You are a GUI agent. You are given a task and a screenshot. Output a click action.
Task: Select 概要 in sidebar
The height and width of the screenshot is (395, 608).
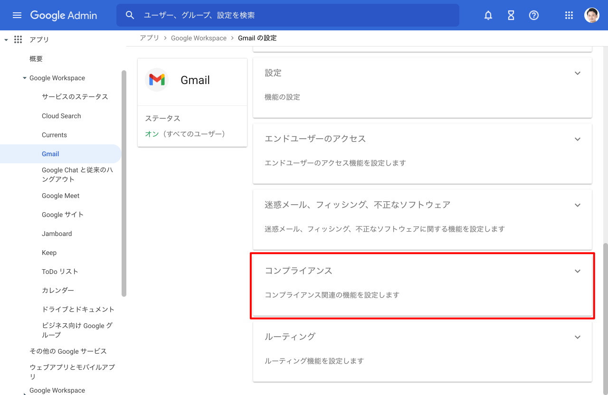tap(36, 59)
